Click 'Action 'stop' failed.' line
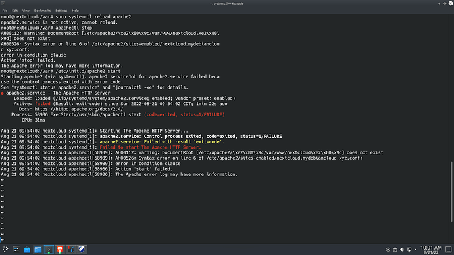Screen dimensions: 454x255 [x=28, y=60]
